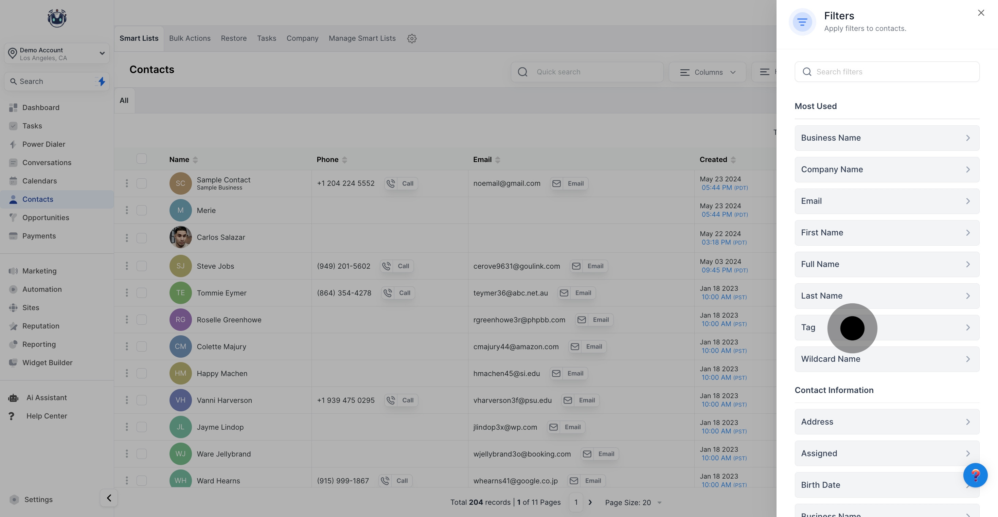Click the phone Call icon for Steve Jobs
The height and width of the screenshot is (517, 998).
[387, 266]
